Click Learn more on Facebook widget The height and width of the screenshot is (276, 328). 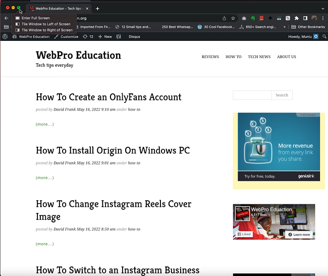299,235
